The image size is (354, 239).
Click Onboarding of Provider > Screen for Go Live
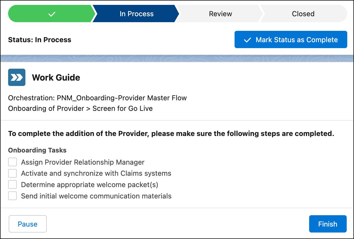(80, 108)
